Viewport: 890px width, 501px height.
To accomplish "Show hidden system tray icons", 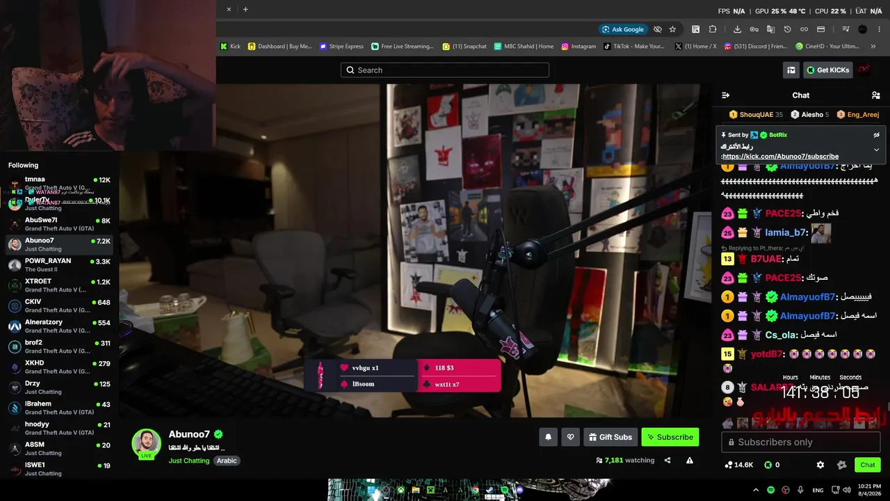I will (x=756, y=490).
